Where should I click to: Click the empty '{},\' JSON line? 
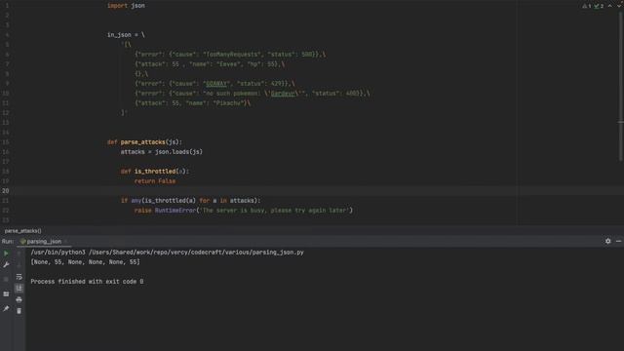[x=141, y=74]
